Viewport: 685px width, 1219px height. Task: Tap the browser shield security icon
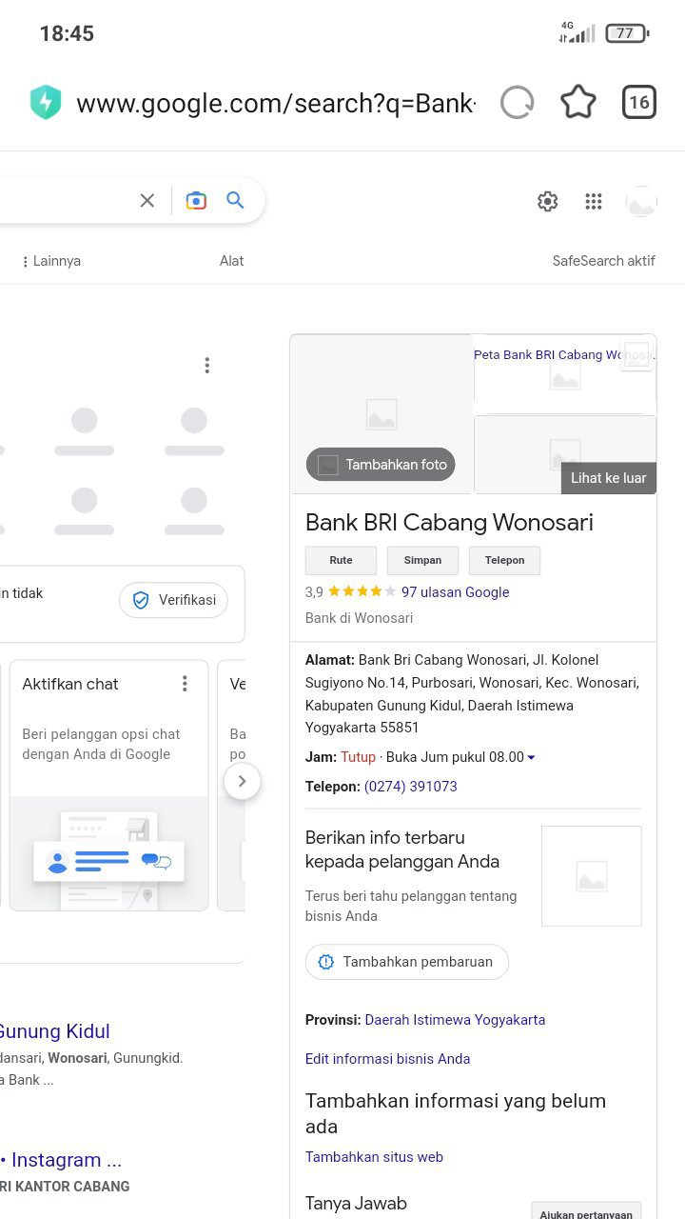coord(46,103)
